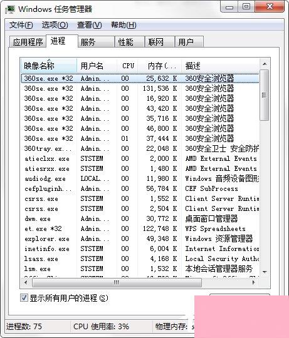Image resolution: width=289 pixels, height=338 pixels.
Task: Click the horizontal scrollbar left arrow
Action: (26, 282)
